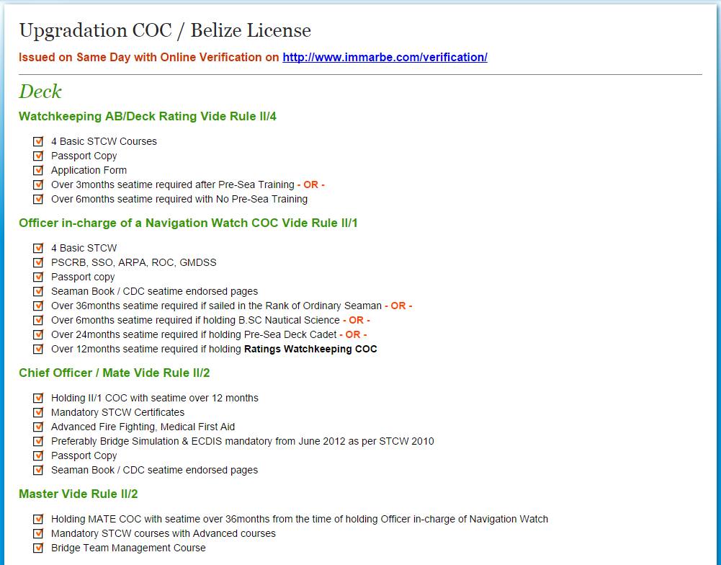Click checkbox next to B.SC Nautical Science item
Image resolution: width=721 pixels, height=565 pixels.
click(38, 320)
